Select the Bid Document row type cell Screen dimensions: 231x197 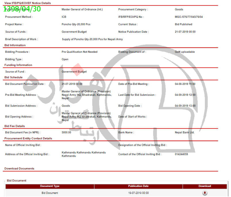click(x=50, y=193)
